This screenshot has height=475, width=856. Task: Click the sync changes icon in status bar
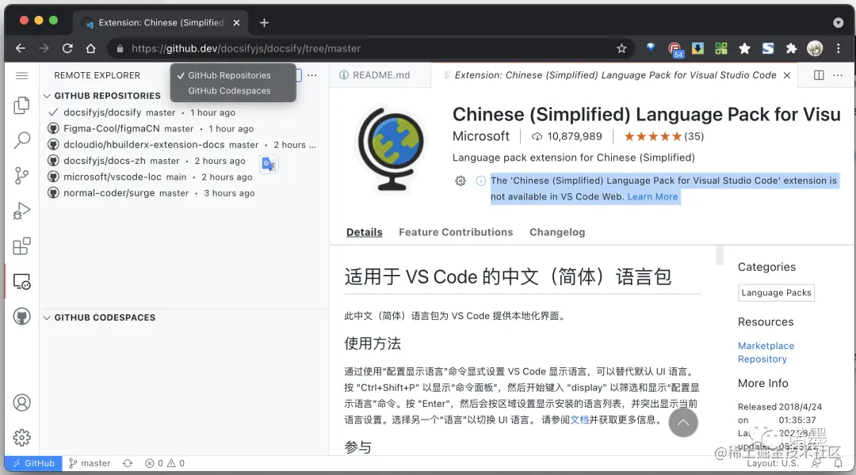[x=128, y=464]
